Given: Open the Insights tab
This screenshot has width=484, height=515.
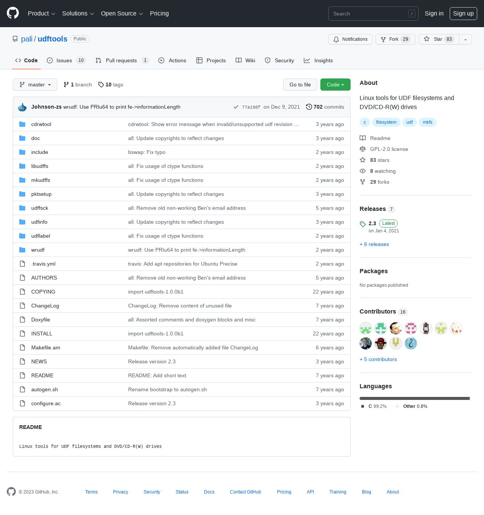Looking at the screenshot, I should click(x=318, y=60).
